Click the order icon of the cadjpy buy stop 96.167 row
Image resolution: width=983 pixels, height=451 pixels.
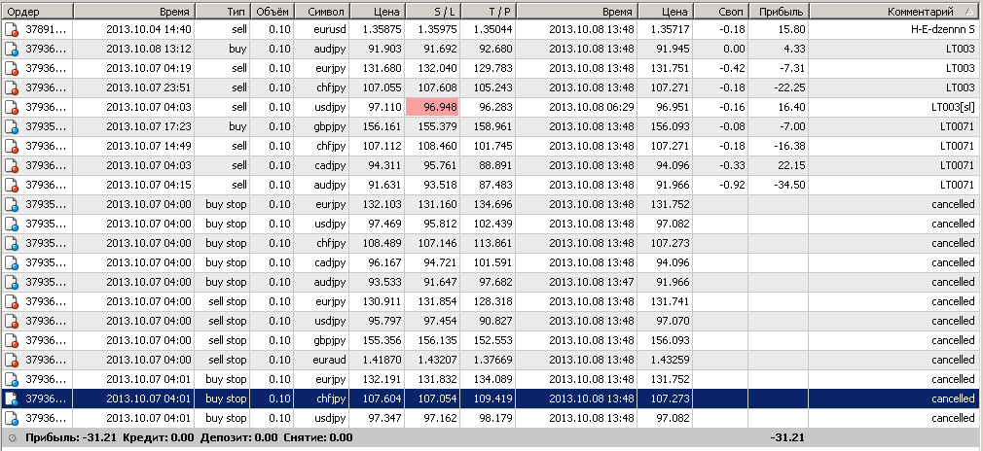coord(12,262)
